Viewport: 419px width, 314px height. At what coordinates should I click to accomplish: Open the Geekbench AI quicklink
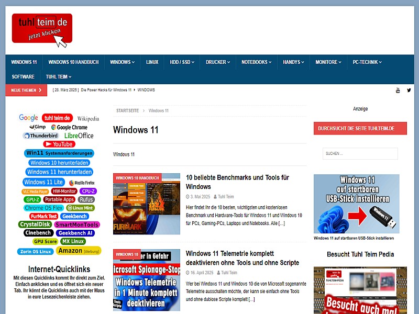(x=75, y=233)
